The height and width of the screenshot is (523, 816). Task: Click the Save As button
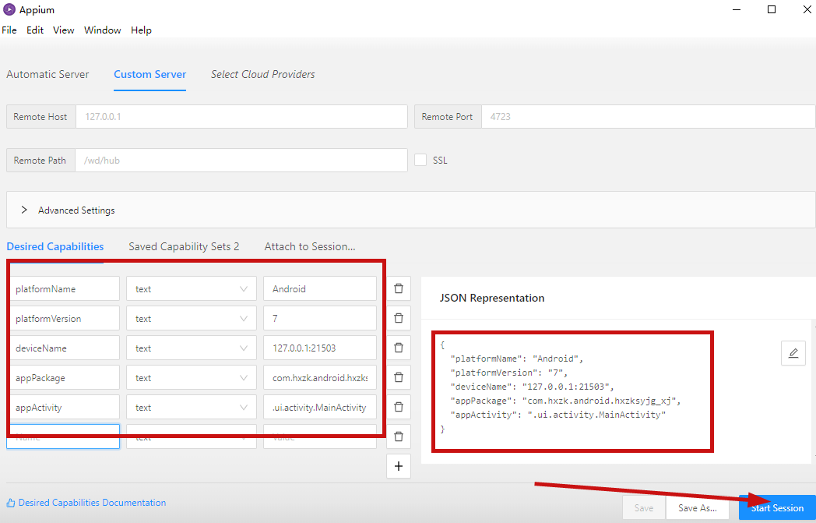coord(697,508)
